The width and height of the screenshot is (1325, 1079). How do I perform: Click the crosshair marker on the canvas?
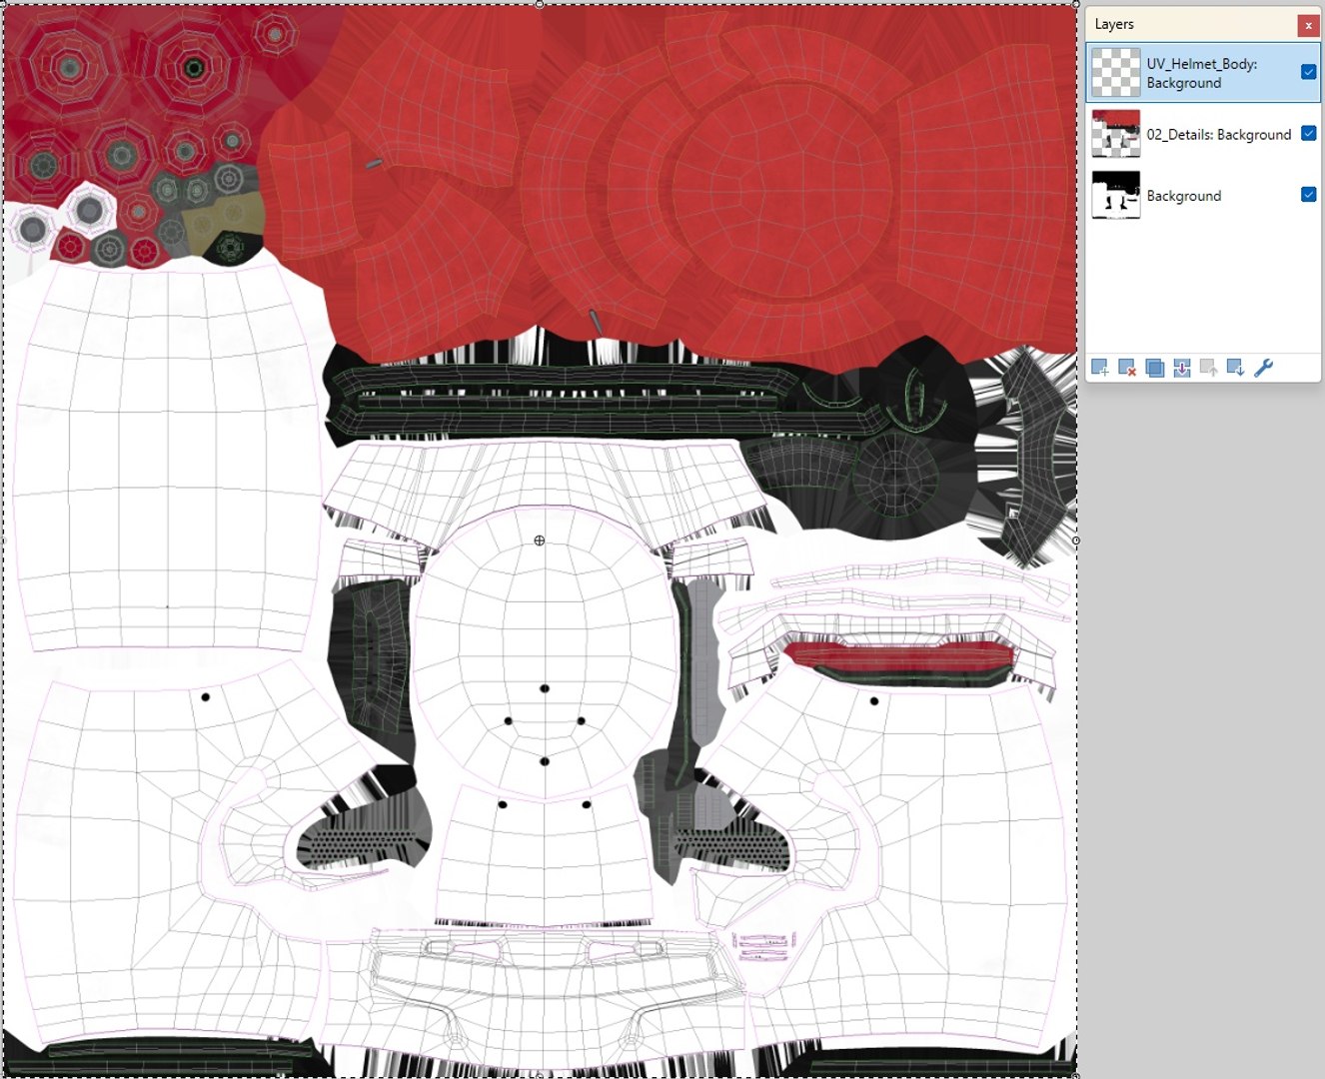540,540
